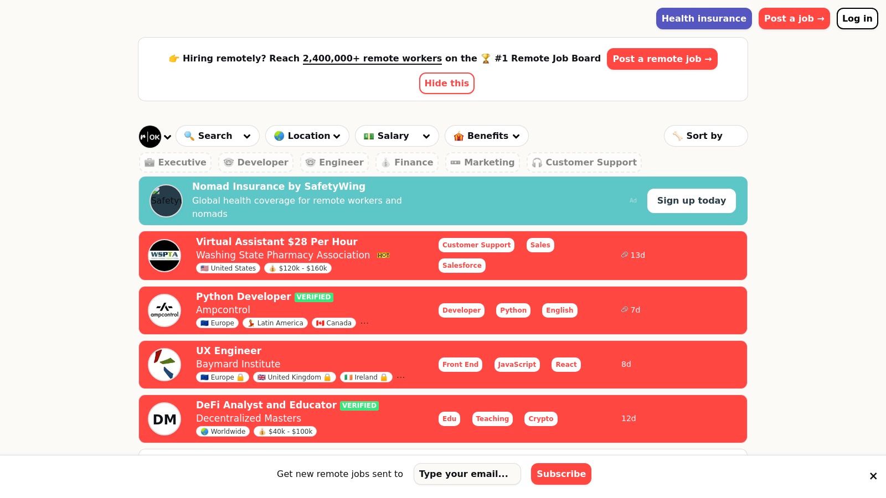
Task: Click the Worldwide location tag
Action: [x=223, y=432]
